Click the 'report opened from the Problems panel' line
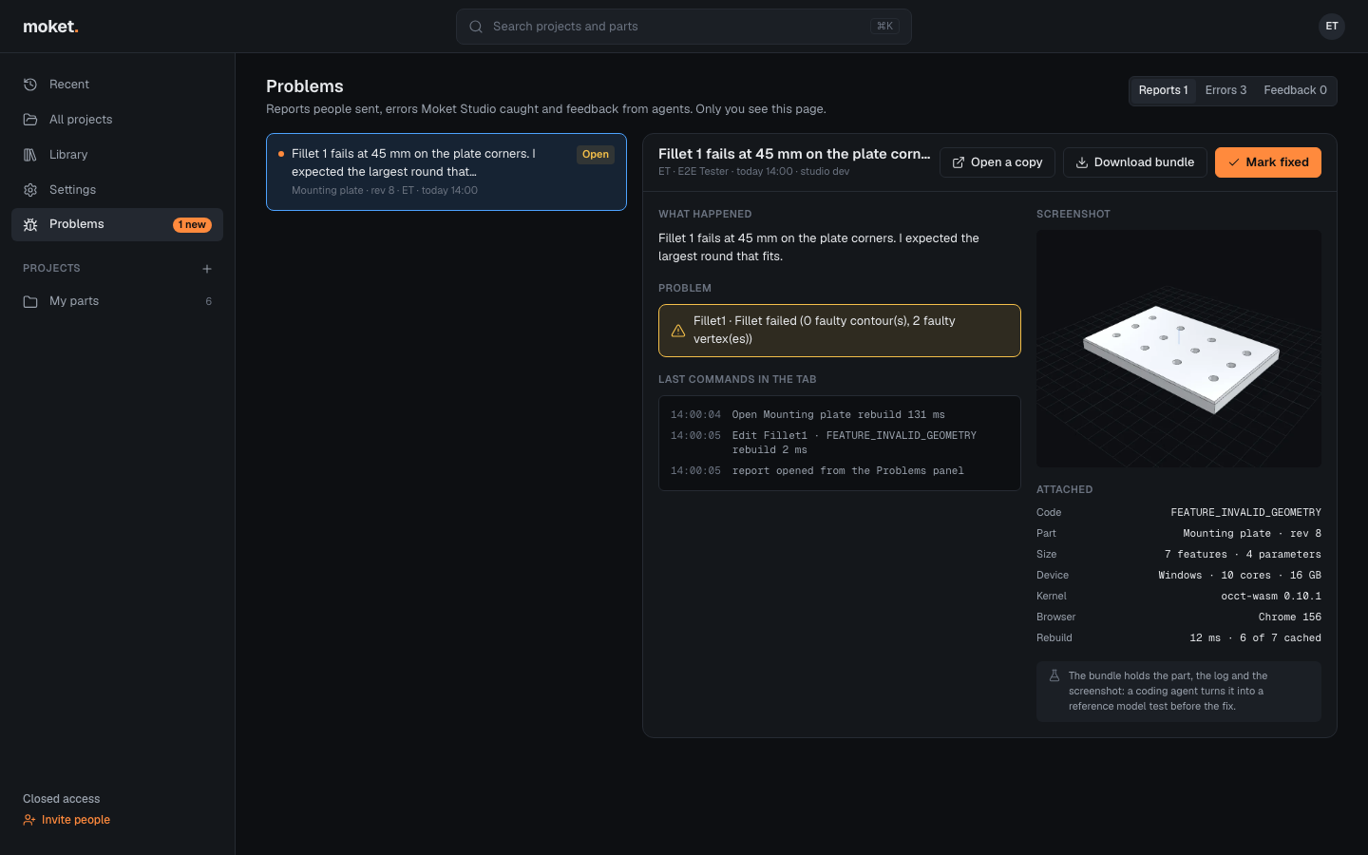 pos(847,471)
